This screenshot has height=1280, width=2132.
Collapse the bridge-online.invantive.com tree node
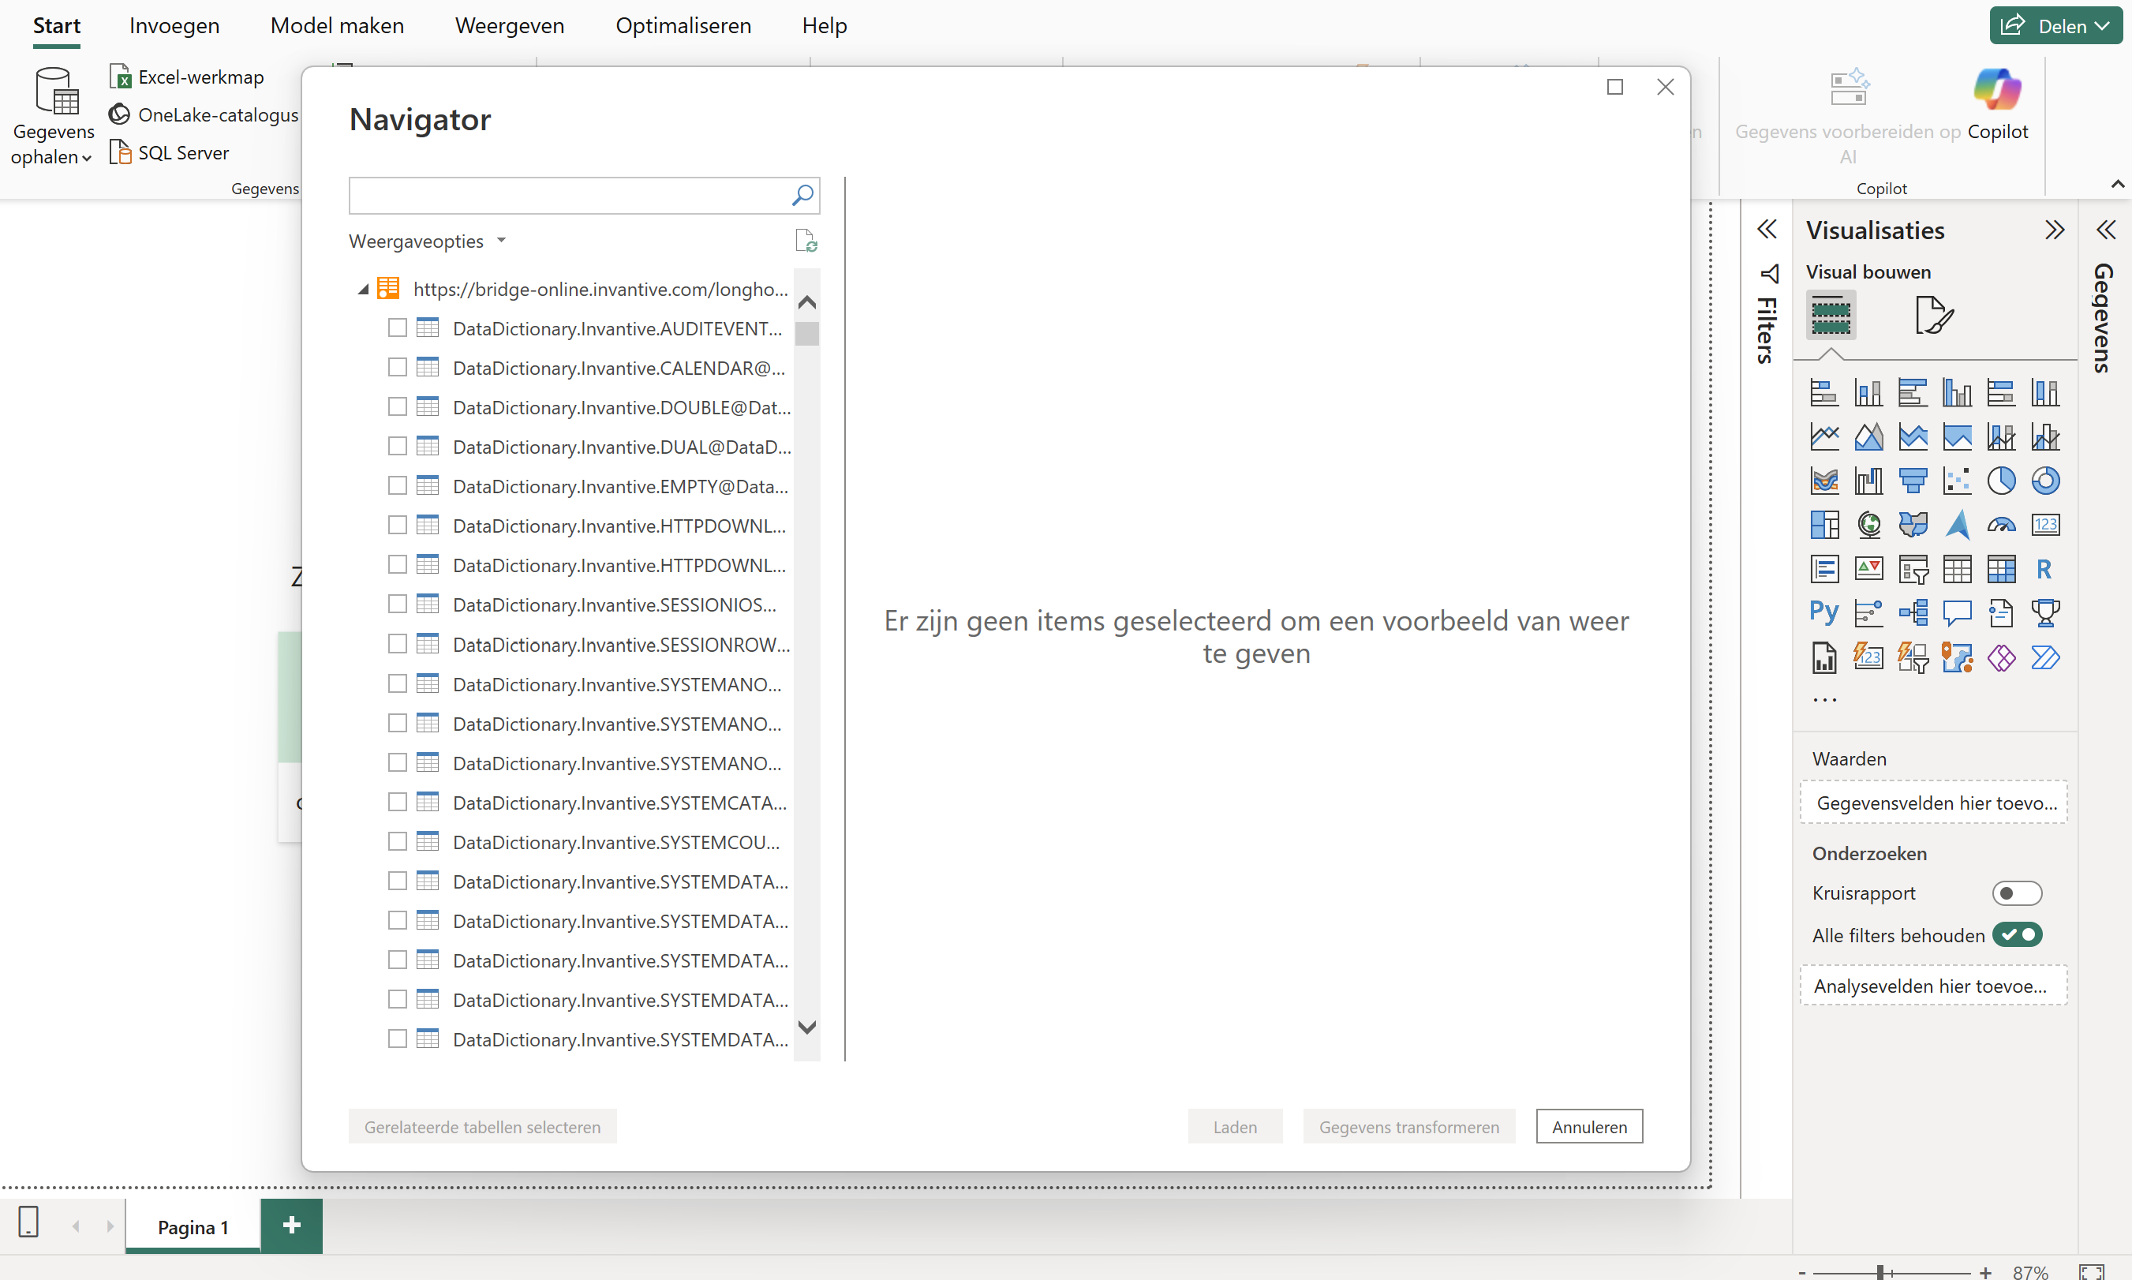click(x=363, y=289)
